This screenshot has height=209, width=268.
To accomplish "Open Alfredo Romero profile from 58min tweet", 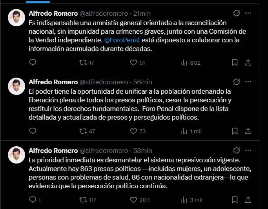I will coord(53,151).
